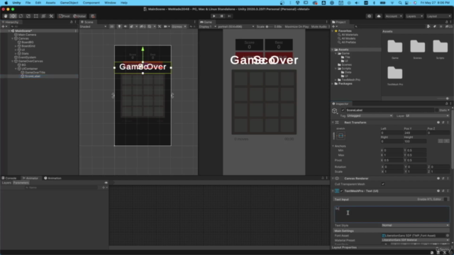This screenshot has width=454, height=255.
Task: Select Main Camera in Hierarchy
Action: 27,35
